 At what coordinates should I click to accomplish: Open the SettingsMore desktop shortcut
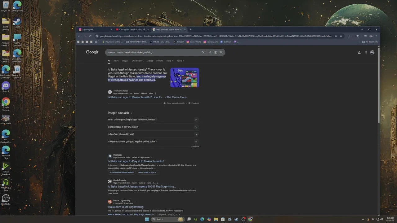tap(17, 7)
